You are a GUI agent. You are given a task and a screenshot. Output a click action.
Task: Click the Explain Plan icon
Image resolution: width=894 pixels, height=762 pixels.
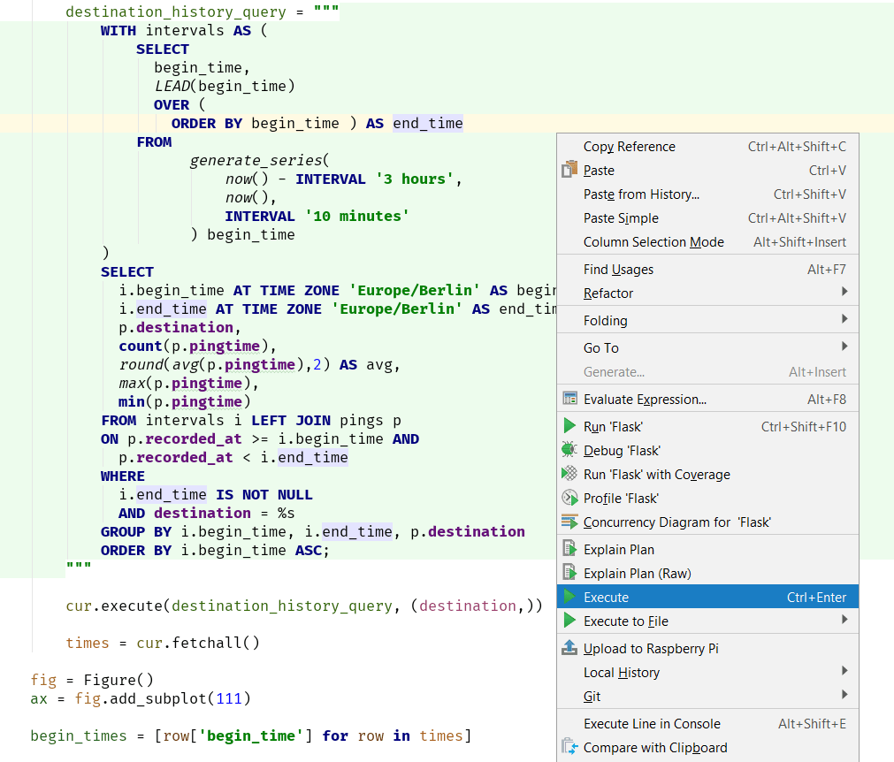pos(569,549)
